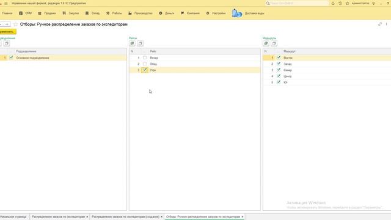
Task: Get link to this form
Action: (380, 24)
